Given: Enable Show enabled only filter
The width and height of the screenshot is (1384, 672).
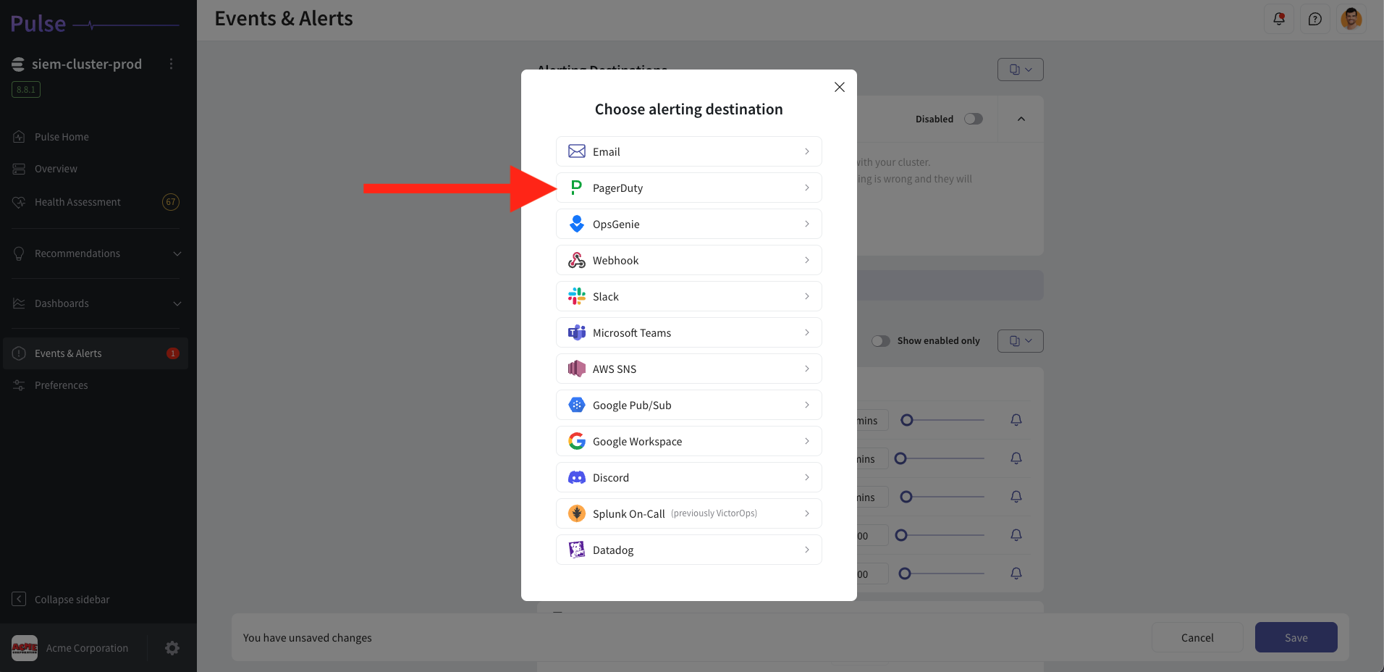Looking at the screenshot, I should point(881,340).
